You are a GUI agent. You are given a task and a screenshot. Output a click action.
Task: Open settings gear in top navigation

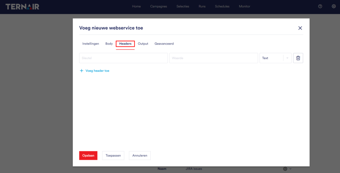click(x=334, y=6)
